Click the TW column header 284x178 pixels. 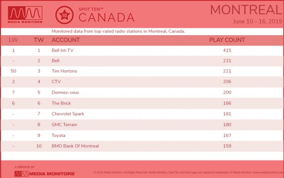coord(39,40)
